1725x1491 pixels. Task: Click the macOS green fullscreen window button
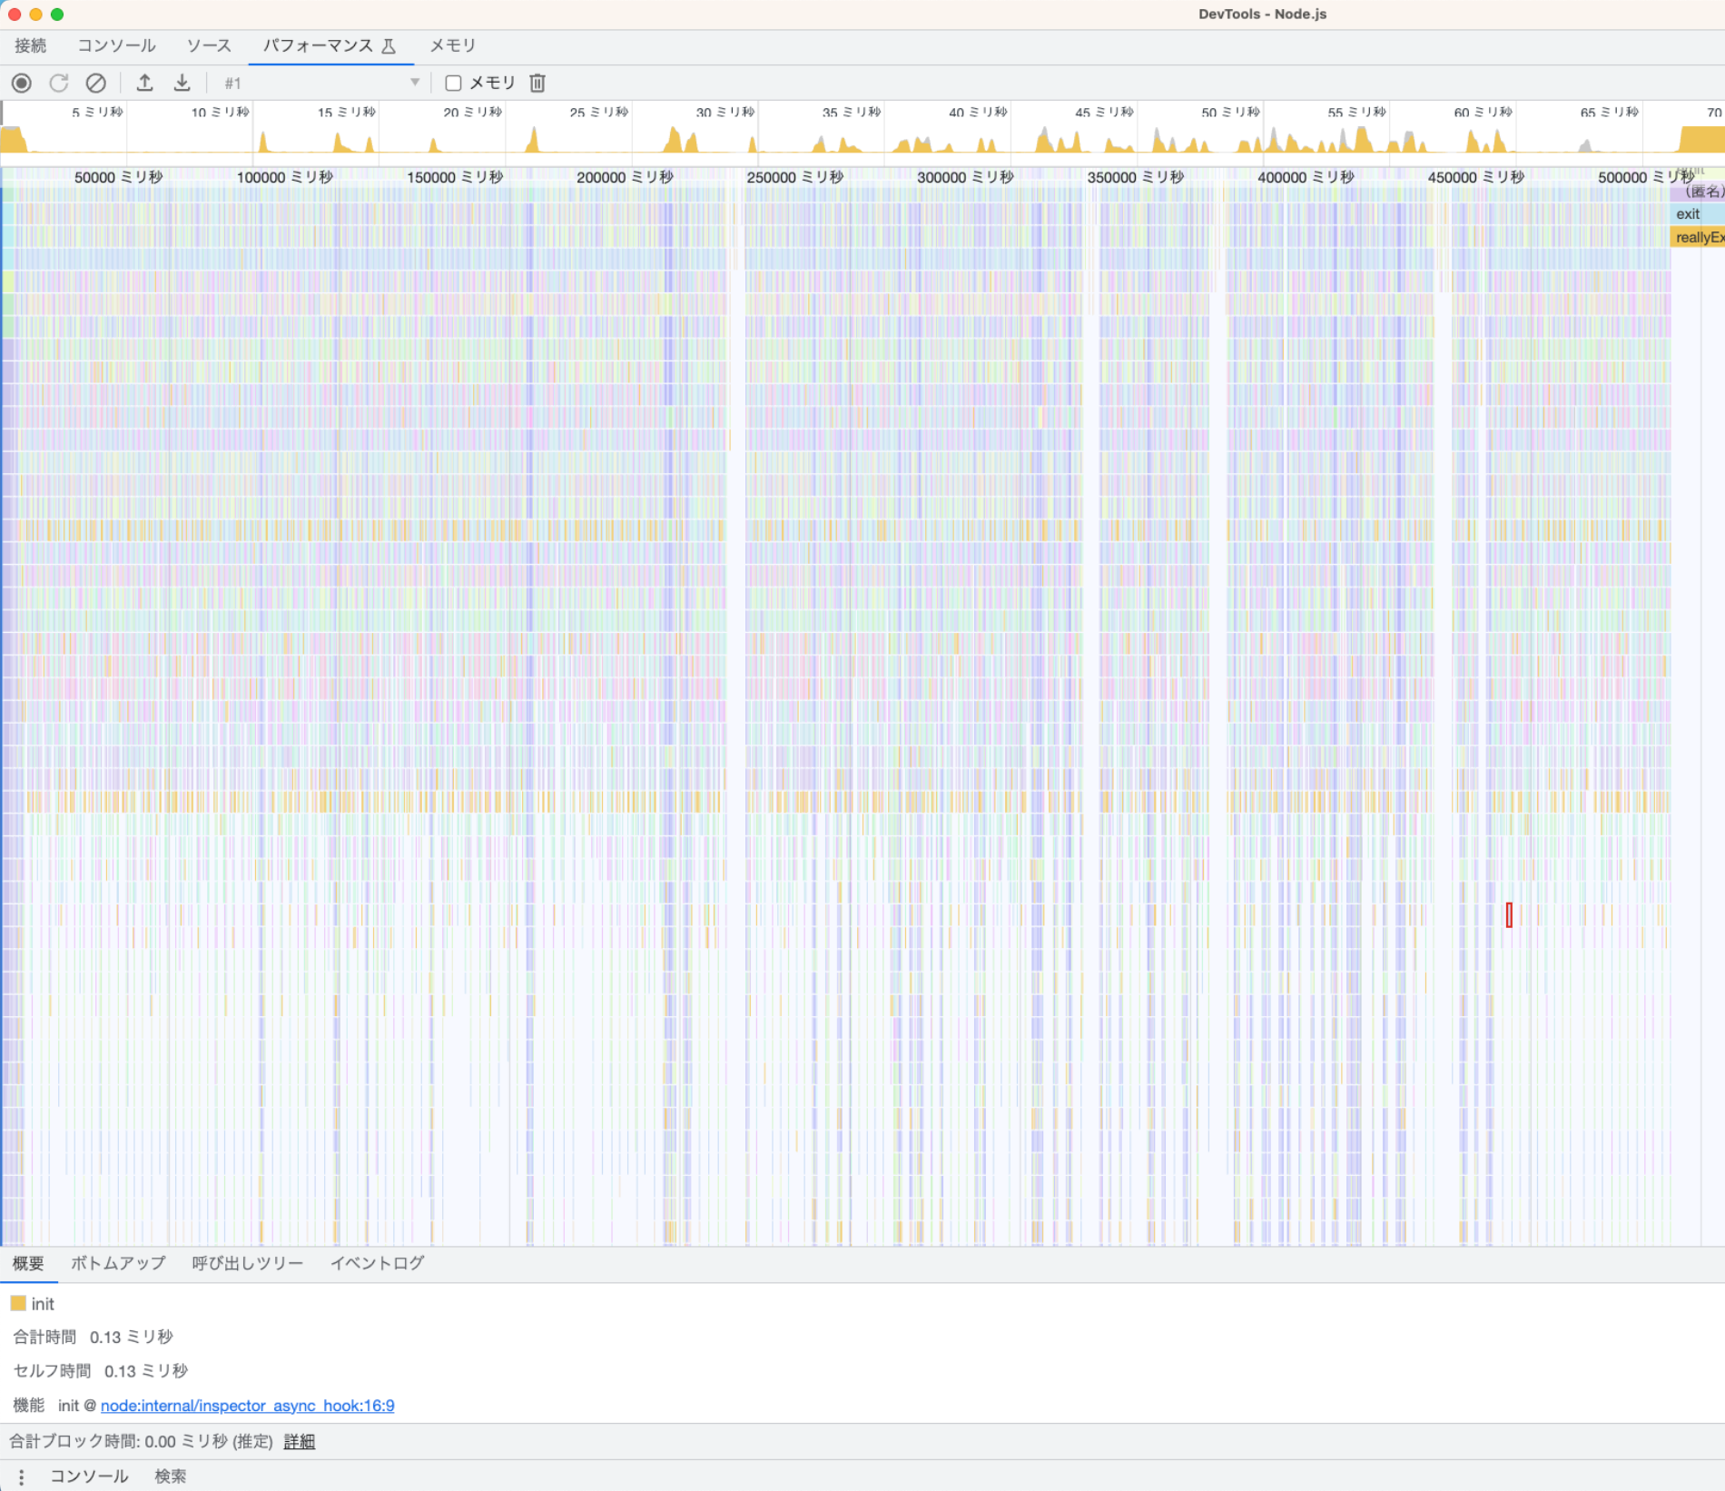(57, 15)
